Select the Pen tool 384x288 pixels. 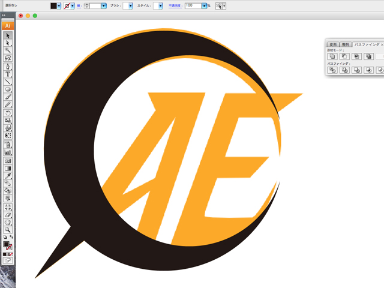click(x=8, y=67)
